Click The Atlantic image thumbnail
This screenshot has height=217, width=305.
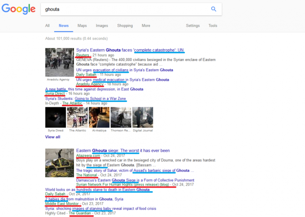point(77,117)
